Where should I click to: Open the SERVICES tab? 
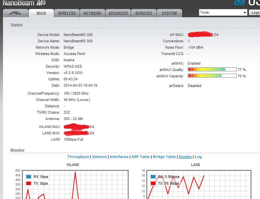[x=144, y=13]
